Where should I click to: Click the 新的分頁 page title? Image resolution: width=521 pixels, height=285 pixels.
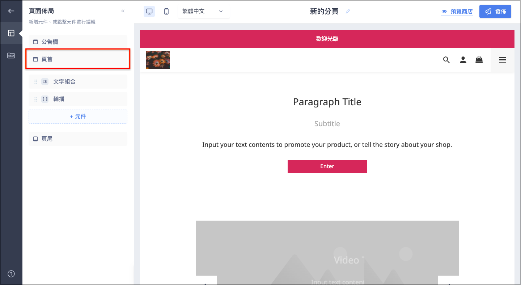324,11
